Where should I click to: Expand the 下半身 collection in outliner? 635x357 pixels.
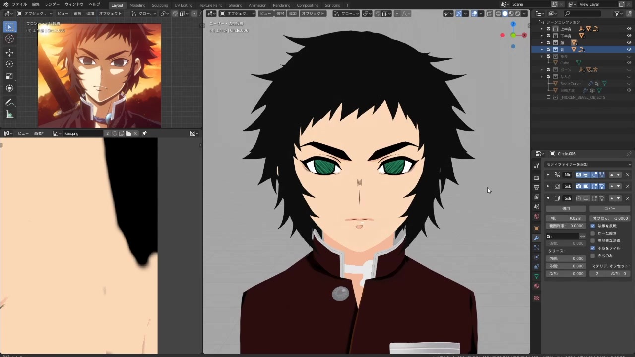pos(542,36)
